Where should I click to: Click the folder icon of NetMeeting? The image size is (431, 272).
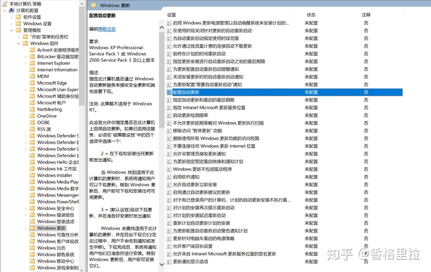point(32,110)
